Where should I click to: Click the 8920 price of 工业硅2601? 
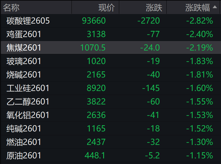96,88
